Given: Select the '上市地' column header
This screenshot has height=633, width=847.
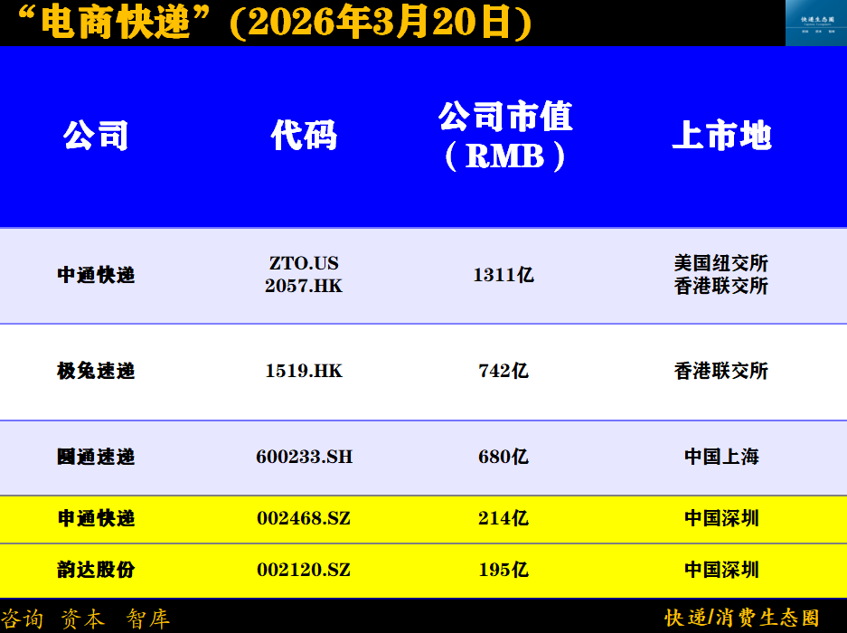Looking at the screenshot, I should click(x=721, y=135).
